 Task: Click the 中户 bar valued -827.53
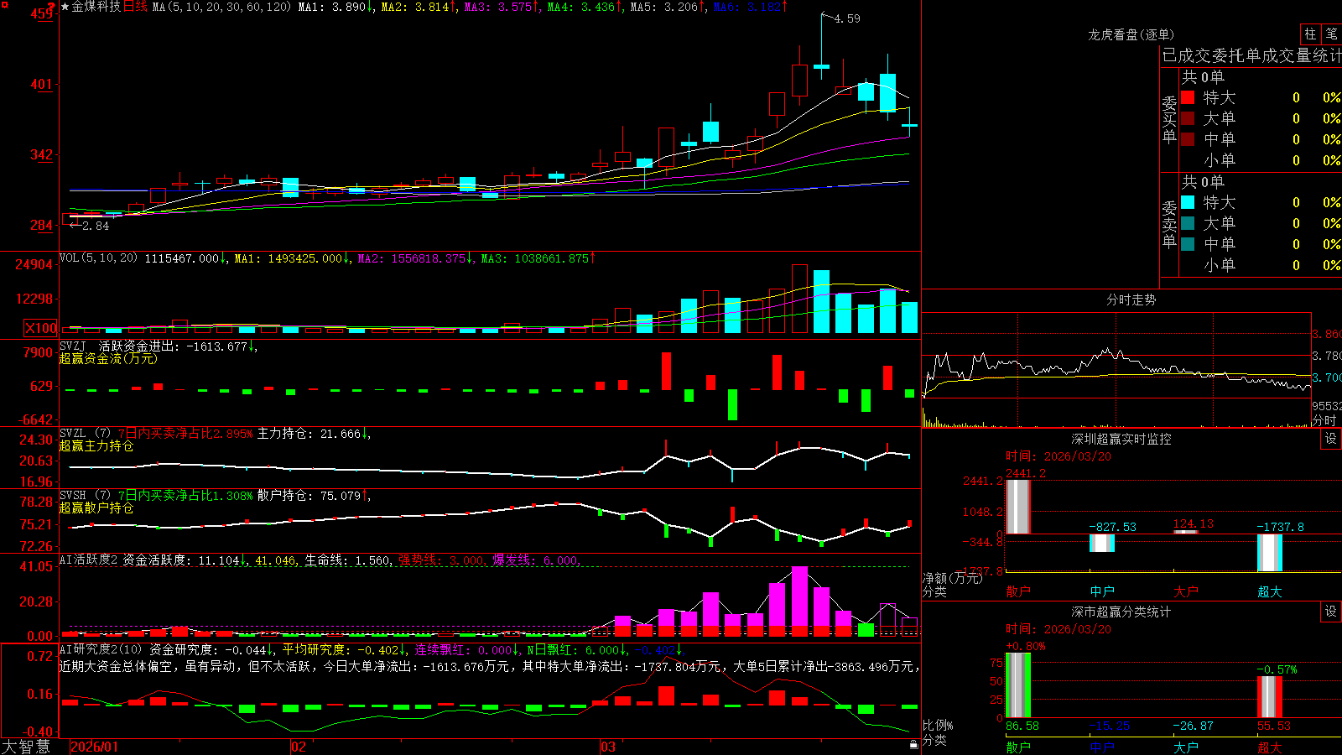pyautogui.click(x=1102, y=543)
